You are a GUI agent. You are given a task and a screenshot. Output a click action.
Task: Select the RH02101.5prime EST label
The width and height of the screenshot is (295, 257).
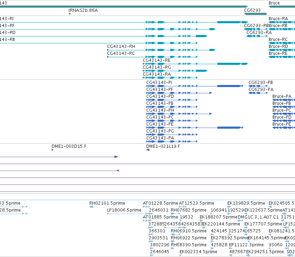107,203
